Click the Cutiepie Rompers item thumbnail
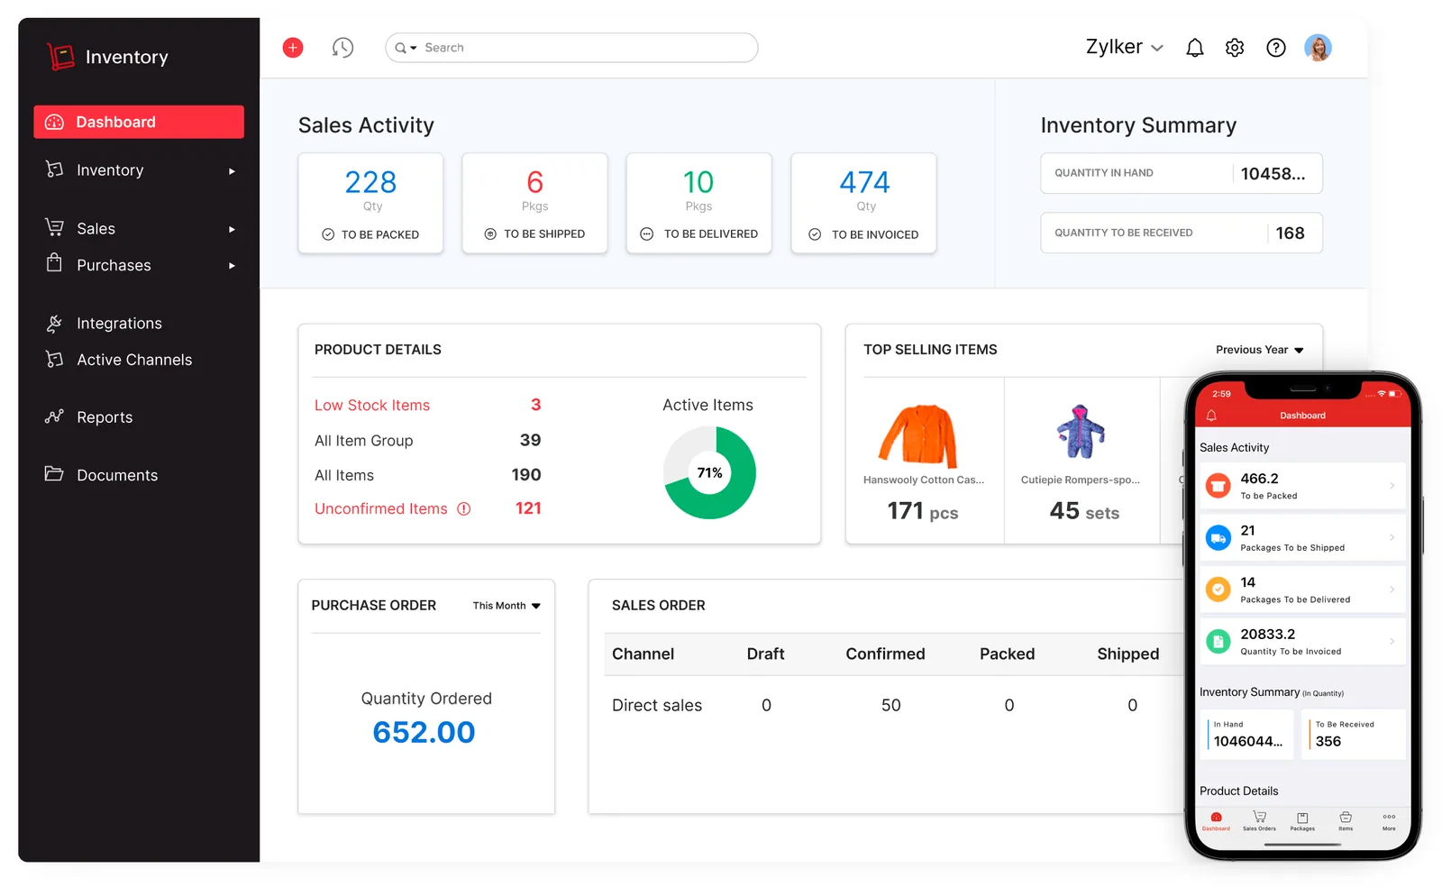Screen dimensions: 1442x887 (1080, 433)
